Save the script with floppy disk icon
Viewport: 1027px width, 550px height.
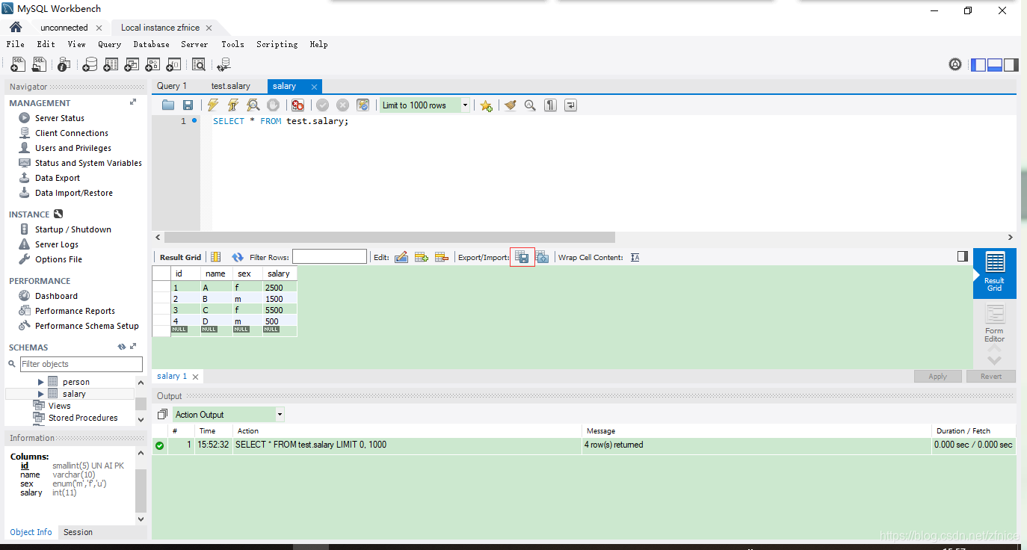point(188,105)
